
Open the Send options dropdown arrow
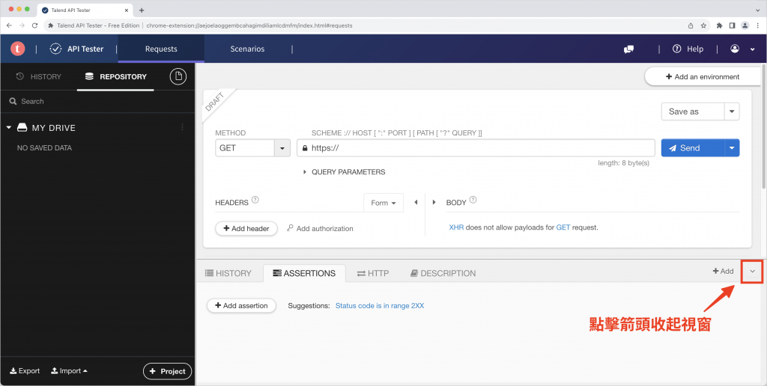[732, 148]
